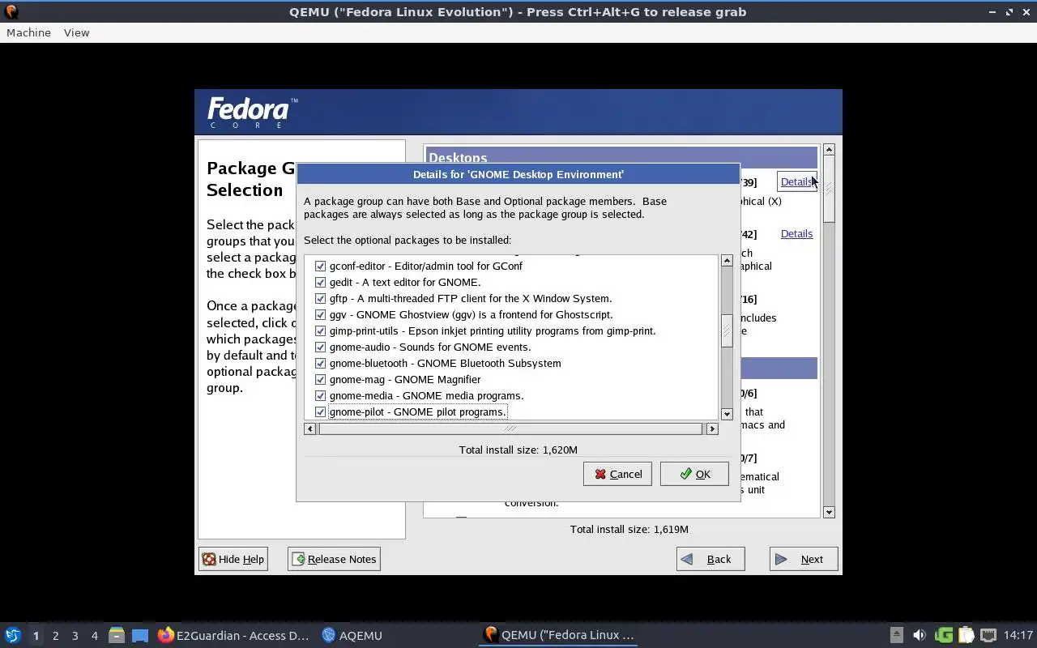The image size is (1037, 648).
Task: Click the show desktop taskbar icon
Action: coord(140,635)
